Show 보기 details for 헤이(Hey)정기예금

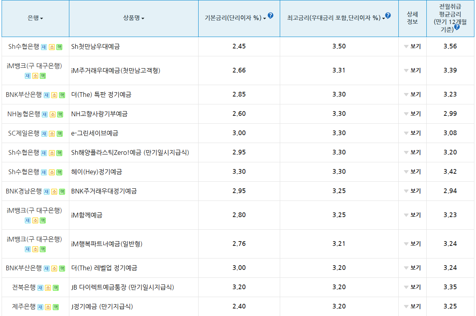click(x=413, y=172)
